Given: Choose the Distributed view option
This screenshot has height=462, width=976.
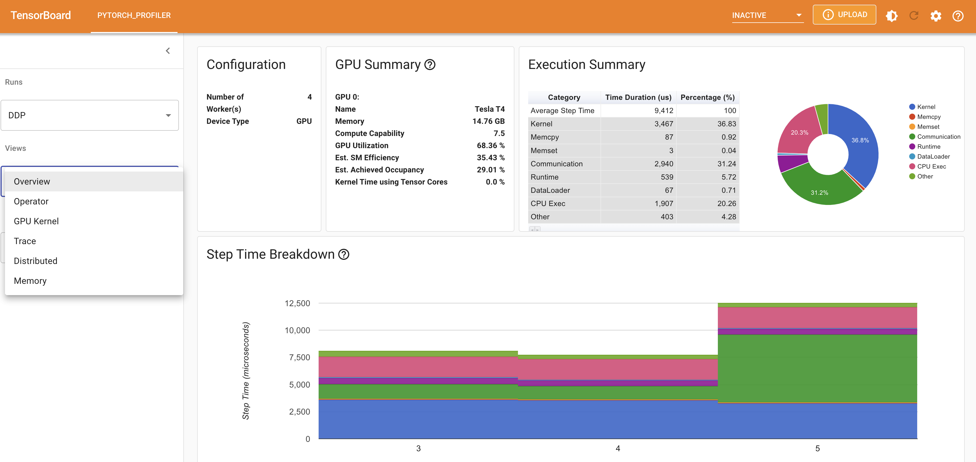Looking at the screenshot, I should pyautogui.click(x=35, y=261).
